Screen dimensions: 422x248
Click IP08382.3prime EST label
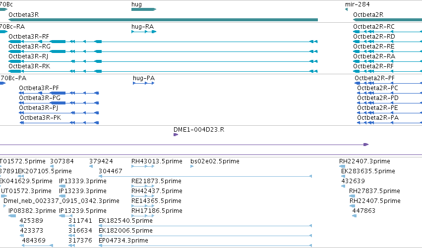32,211
